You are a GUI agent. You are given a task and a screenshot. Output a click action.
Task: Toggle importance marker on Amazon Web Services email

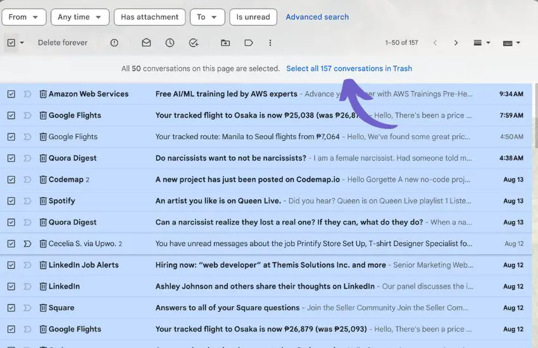pos(27,94)
